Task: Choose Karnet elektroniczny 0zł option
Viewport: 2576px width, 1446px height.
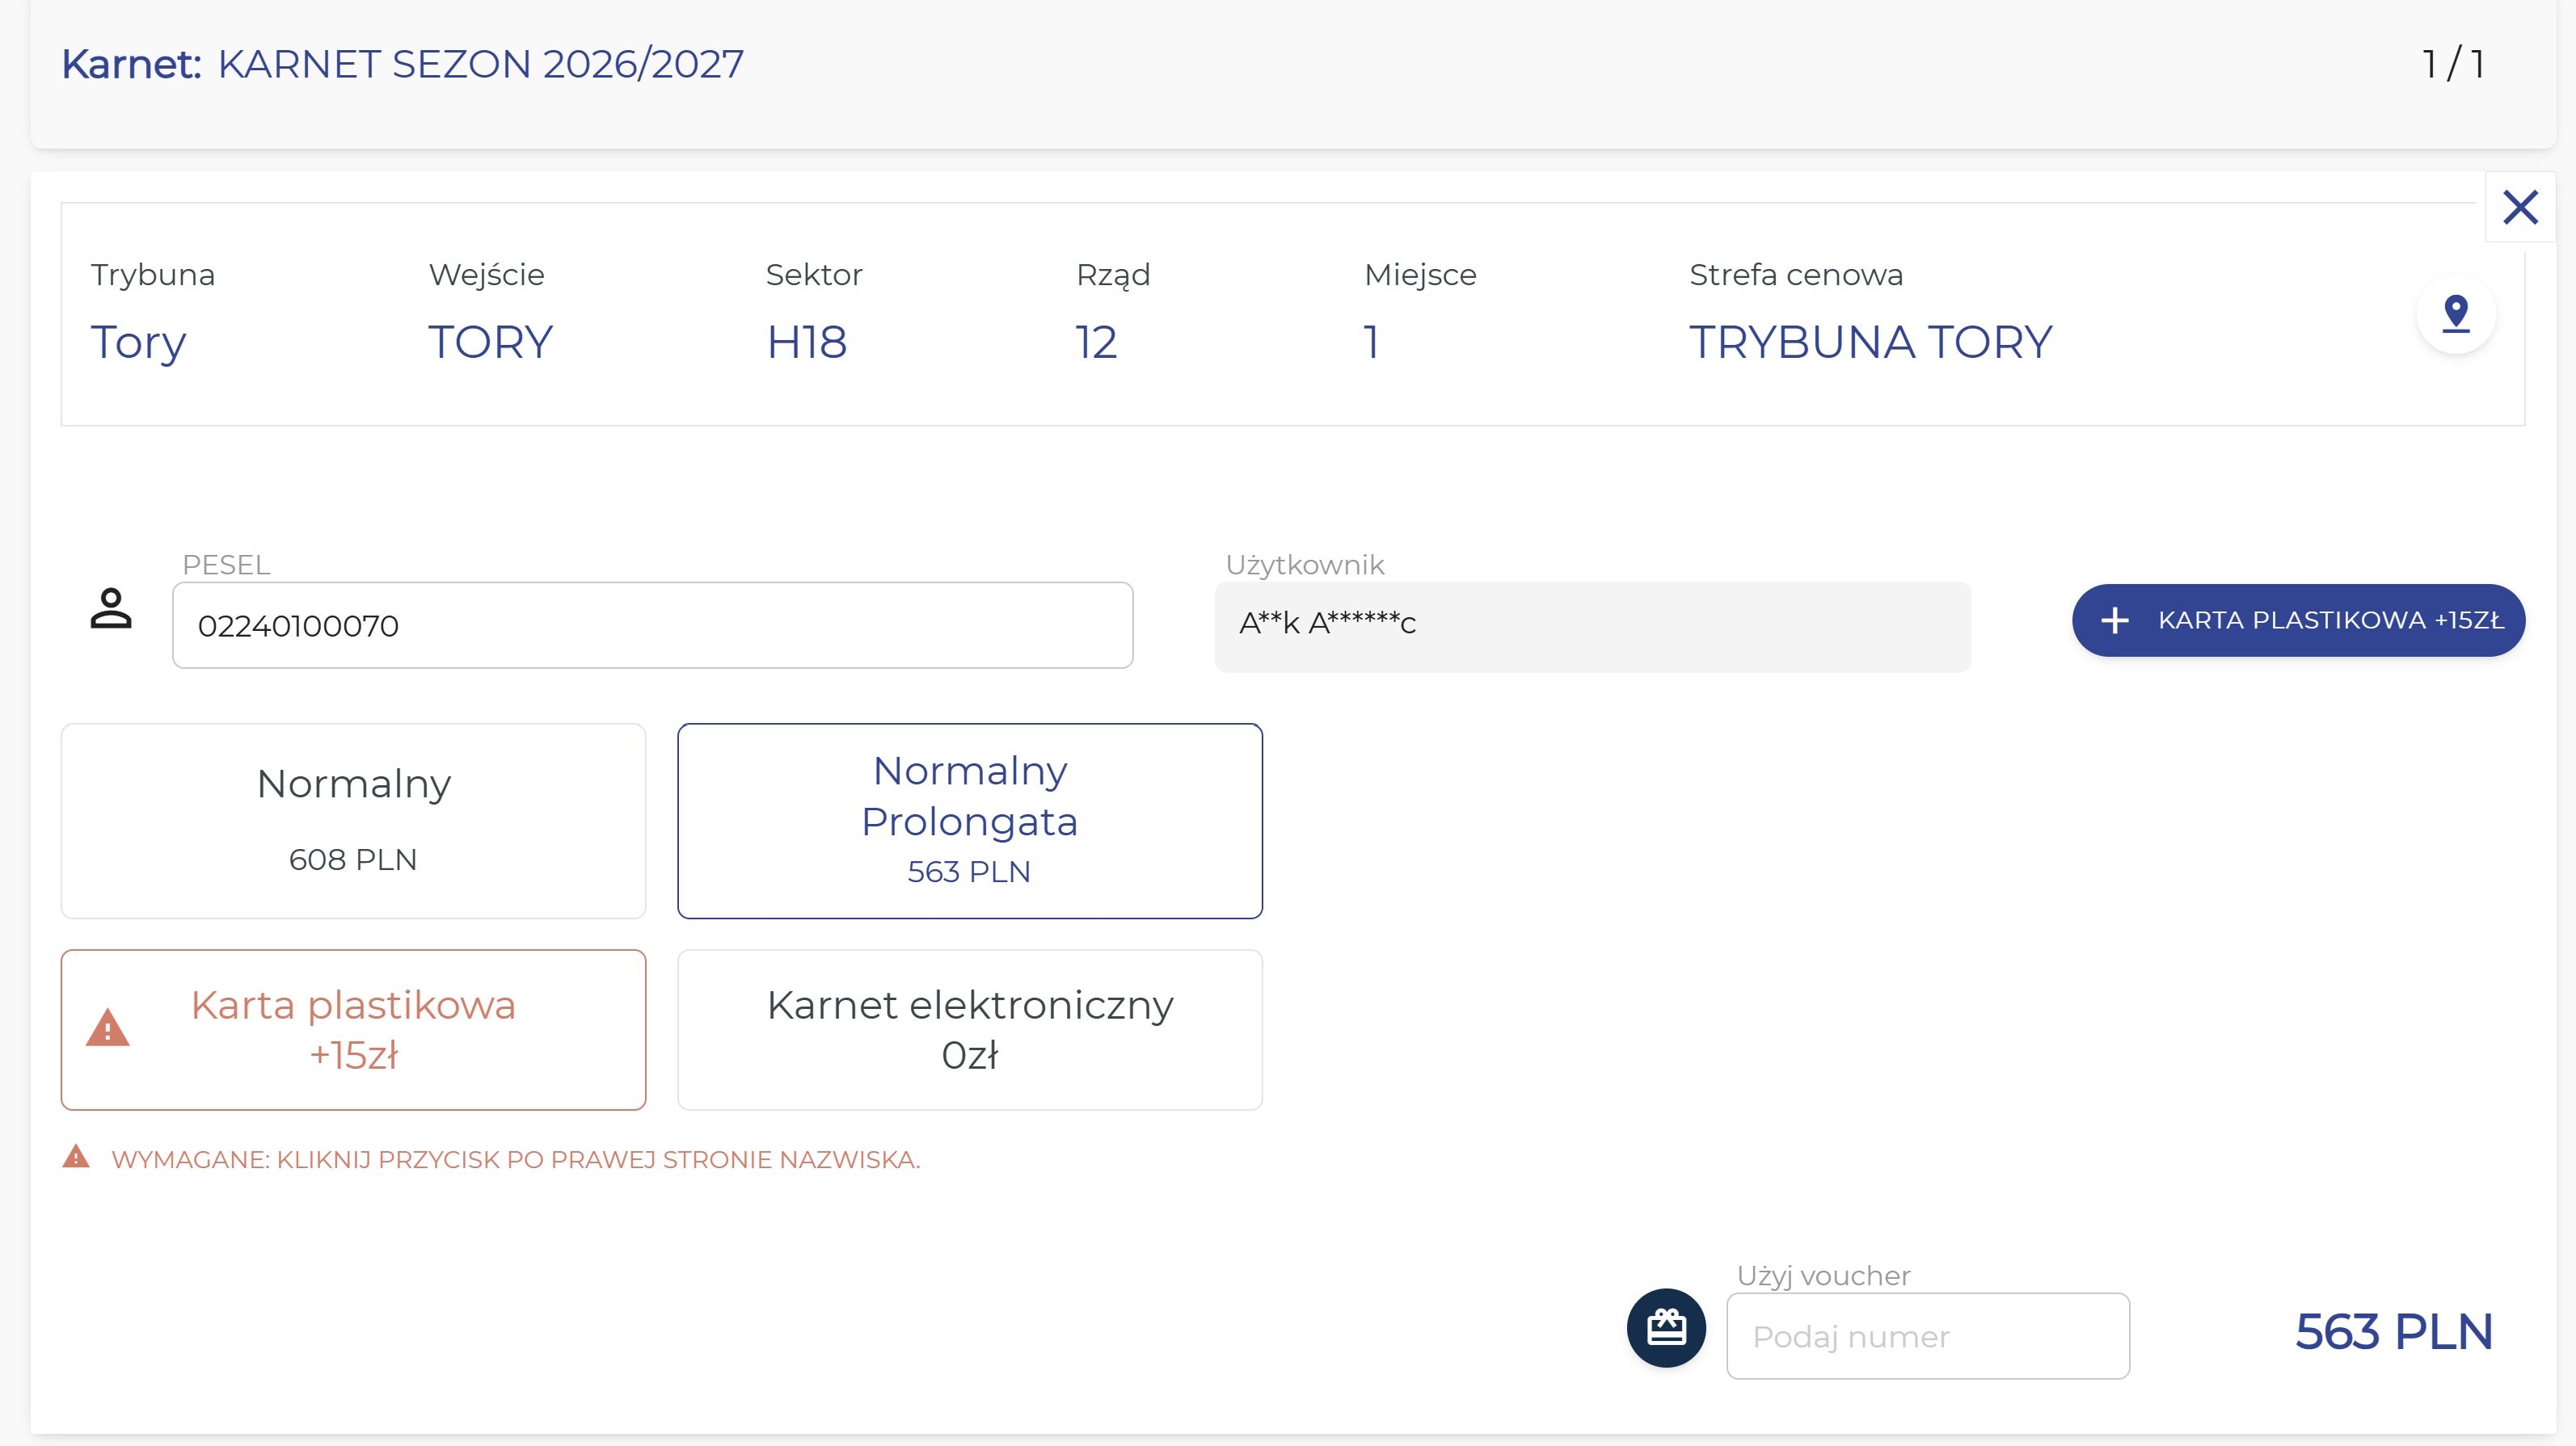Action: (x=970, y=1029)
